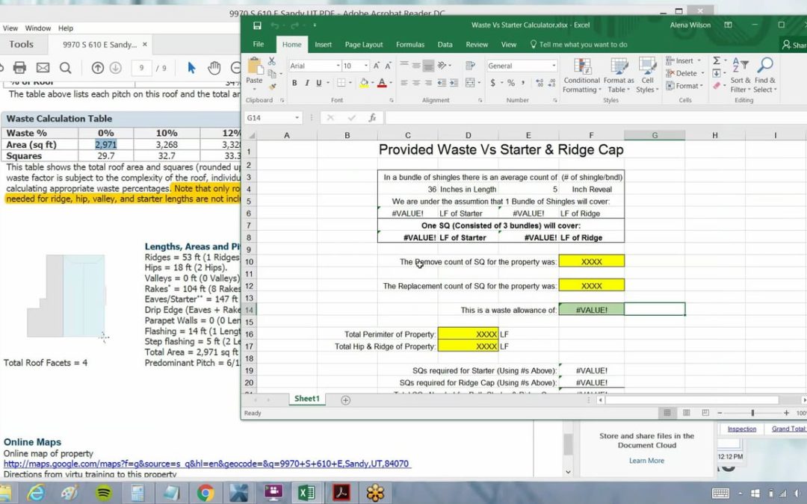Open the Formulas ribbon tab
The width and height of the screenshot is (807, 504).
[410, 44]
